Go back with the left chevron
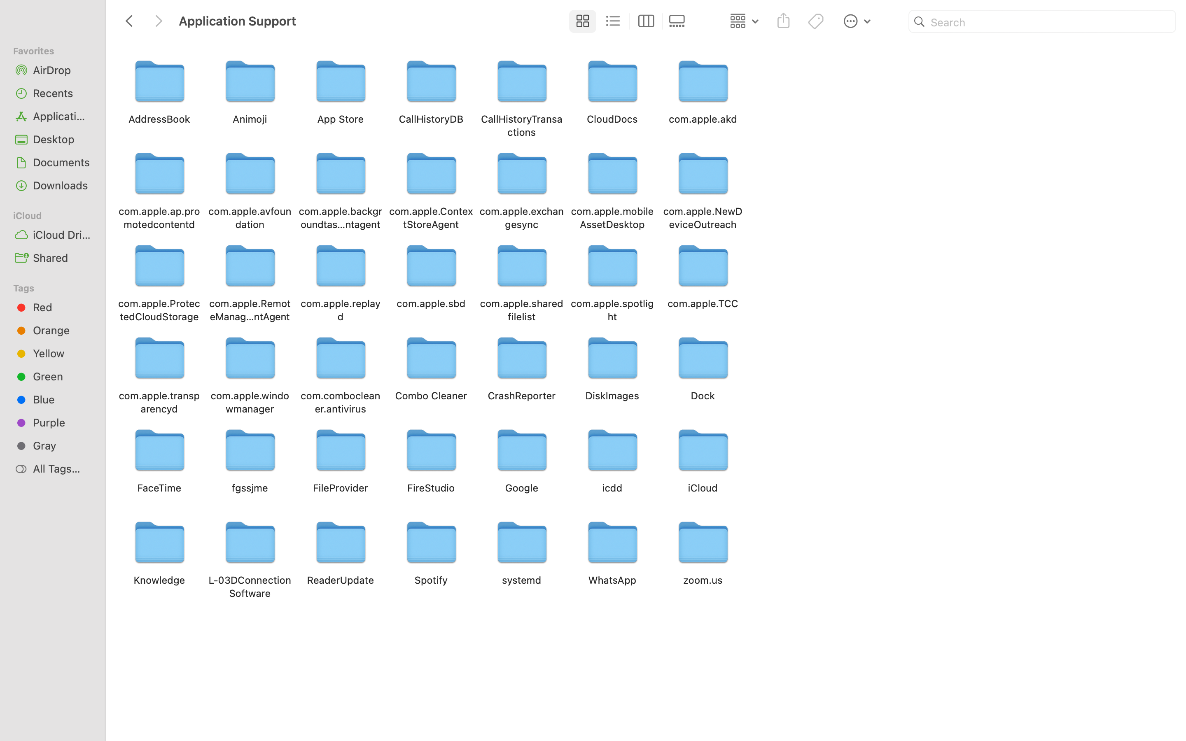1186x741 pixels. coord(129,21)
